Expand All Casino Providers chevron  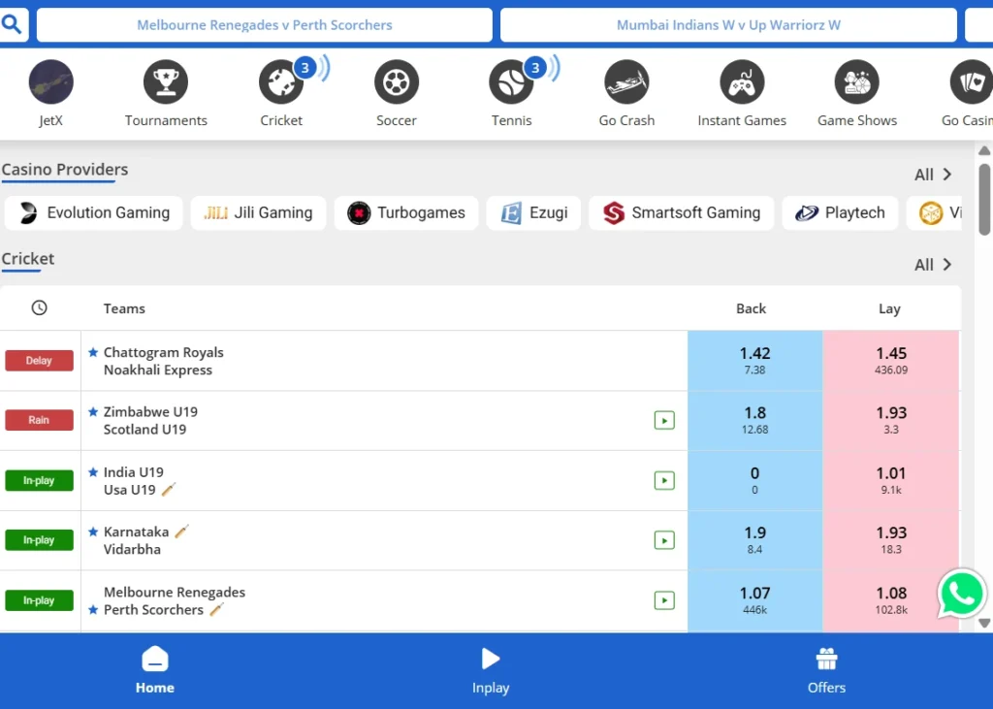point(947,175)
